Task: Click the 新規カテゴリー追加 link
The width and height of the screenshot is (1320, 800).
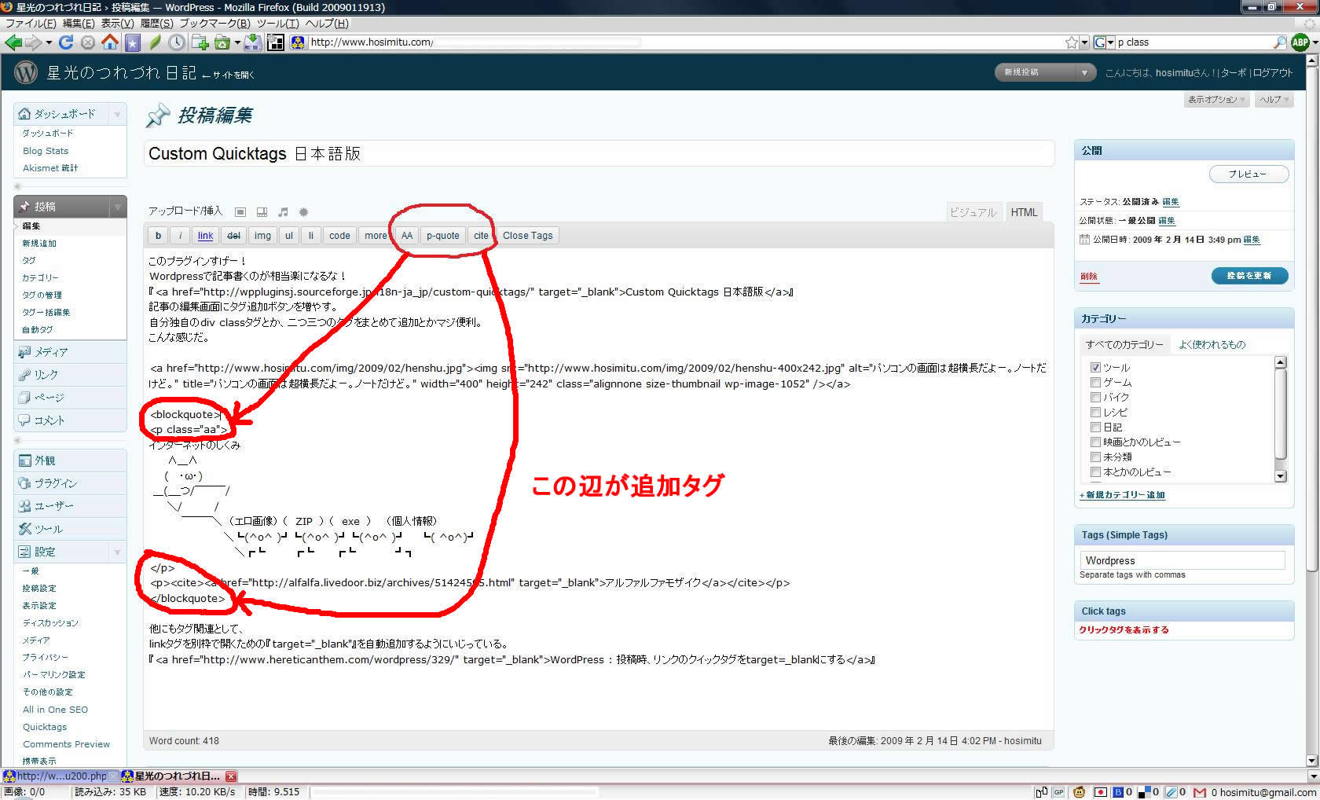Action: pos(1122,495)
